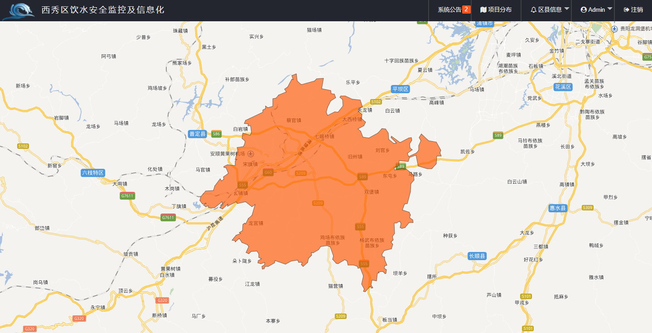Click the bell icon beside 区县信息
This screenshot has width=652, height=333.
[x=533, y=10]
